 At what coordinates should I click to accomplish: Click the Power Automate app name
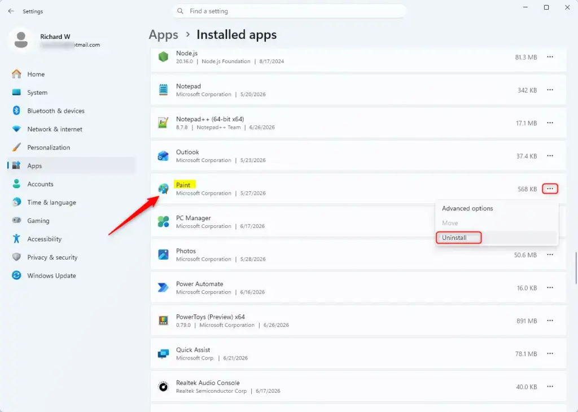199,284
